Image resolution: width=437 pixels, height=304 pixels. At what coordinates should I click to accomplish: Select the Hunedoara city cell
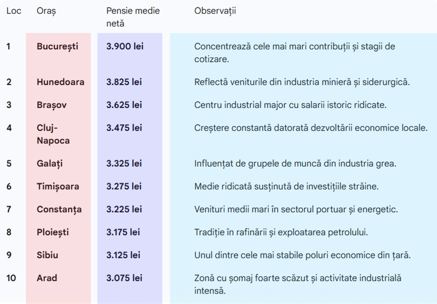(61, 82)
